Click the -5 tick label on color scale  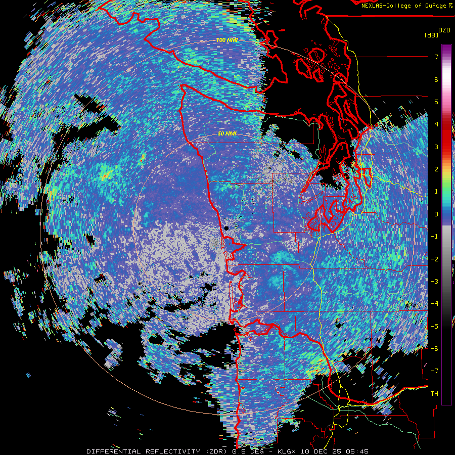434,326
